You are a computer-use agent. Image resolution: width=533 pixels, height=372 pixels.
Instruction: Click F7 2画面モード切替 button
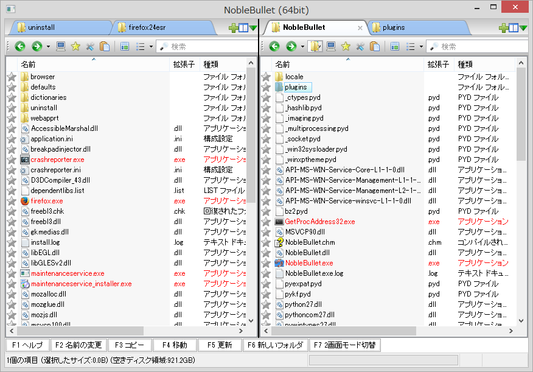coord(344,345)
